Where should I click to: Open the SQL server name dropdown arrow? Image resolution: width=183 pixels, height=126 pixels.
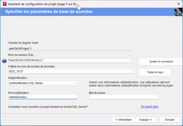pos(130,60)
